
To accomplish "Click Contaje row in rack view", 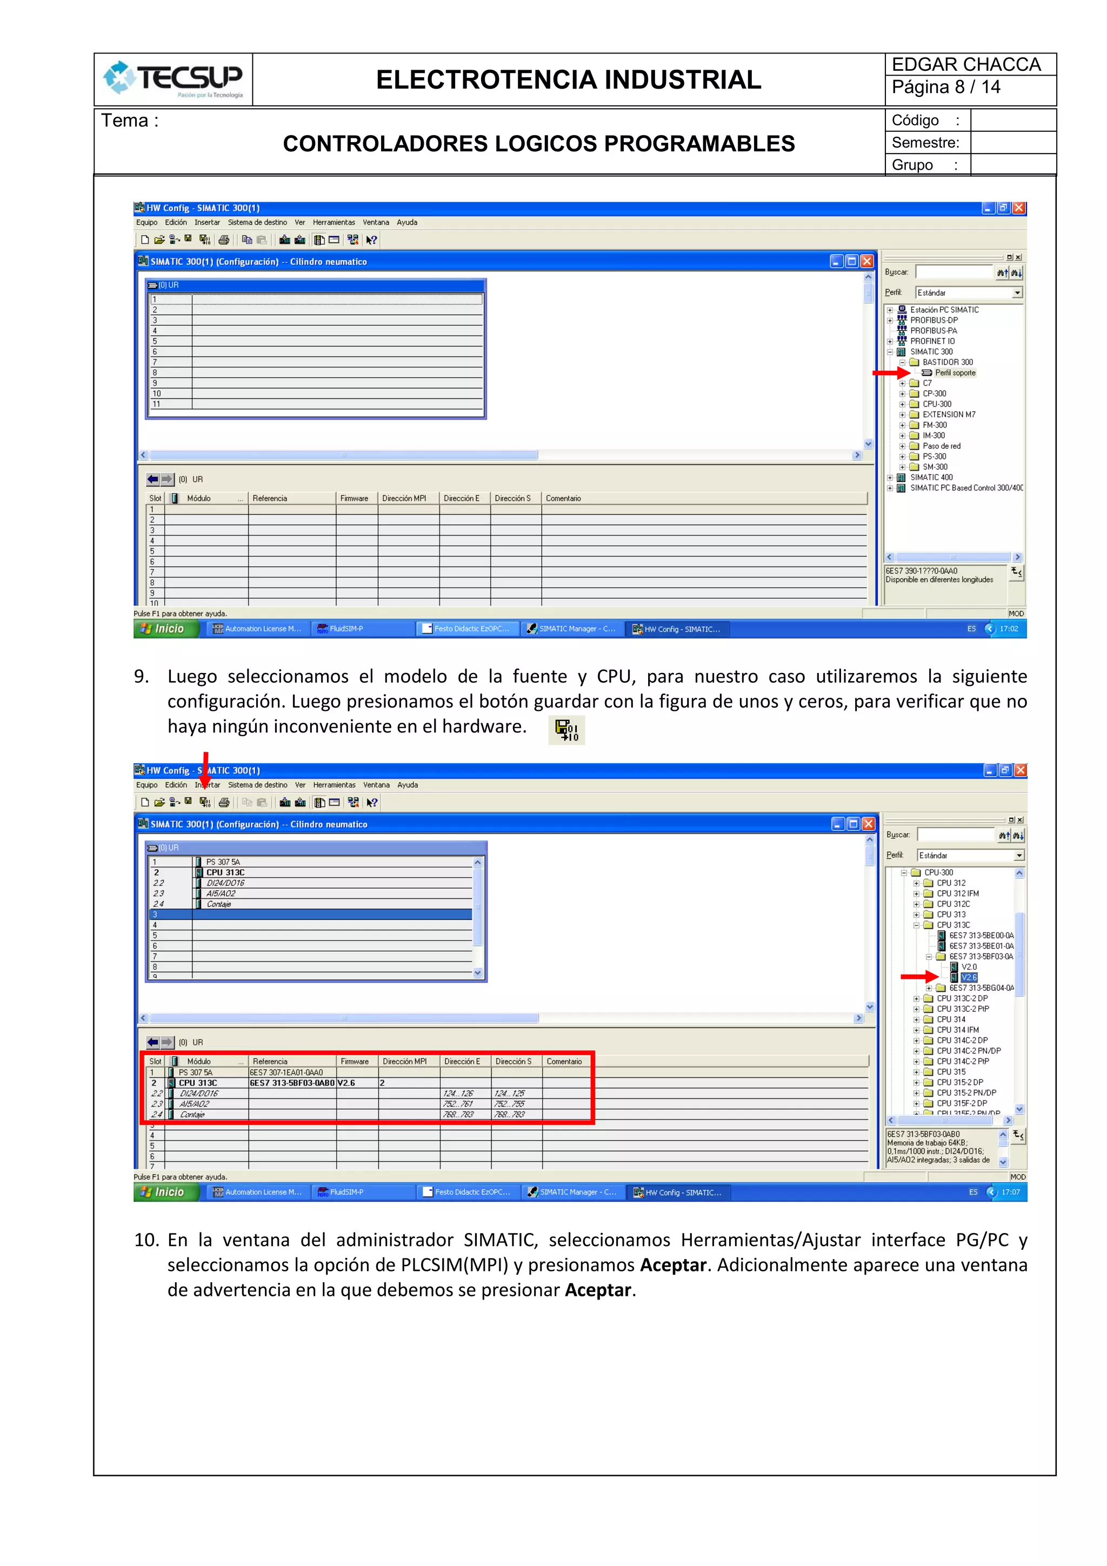I will [x=310, y=904].
